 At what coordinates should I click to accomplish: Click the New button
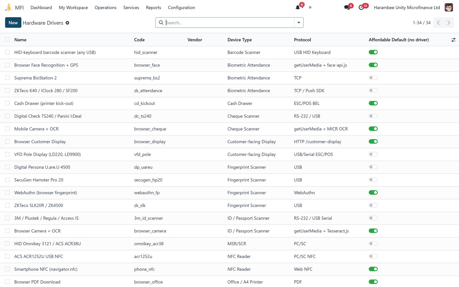(x=13, y=23)
